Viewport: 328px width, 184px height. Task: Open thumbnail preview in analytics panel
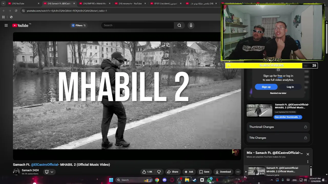click(259, 110)
